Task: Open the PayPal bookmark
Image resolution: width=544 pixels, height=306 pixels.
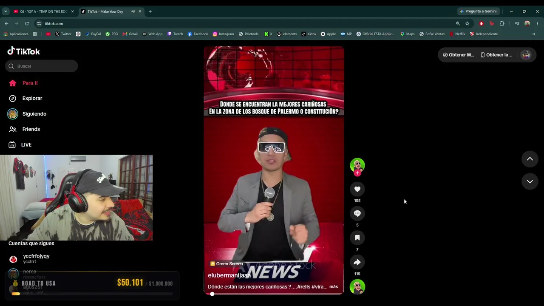Action: tap(93, 34)
